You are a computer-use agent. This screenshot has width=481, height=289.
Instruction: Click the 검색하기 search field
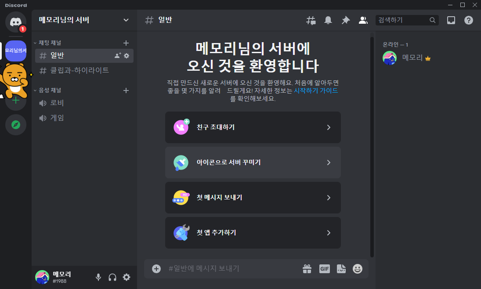coord(407,20)
